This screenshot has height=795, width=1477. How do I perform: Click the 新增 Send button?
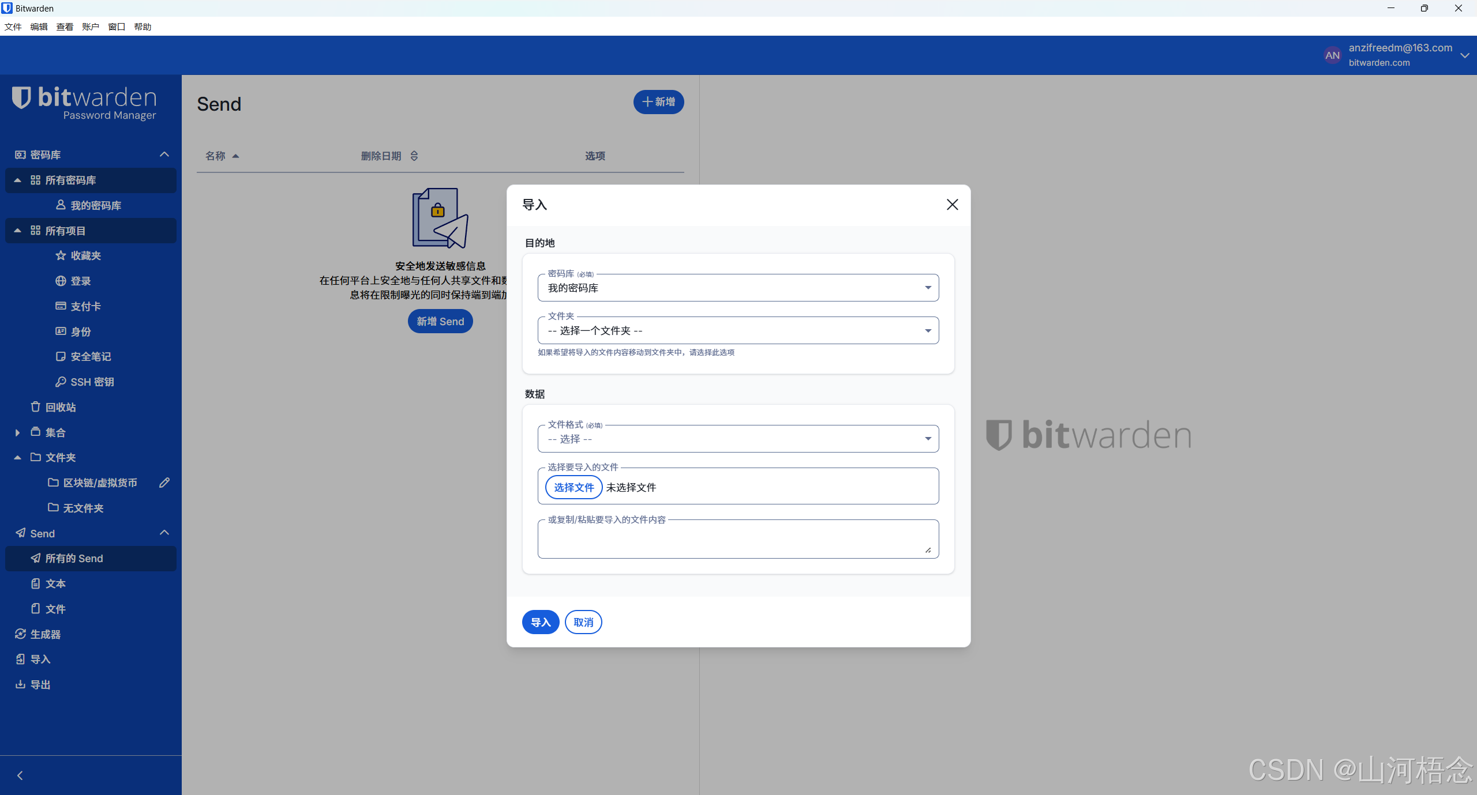tap(440, 321)
